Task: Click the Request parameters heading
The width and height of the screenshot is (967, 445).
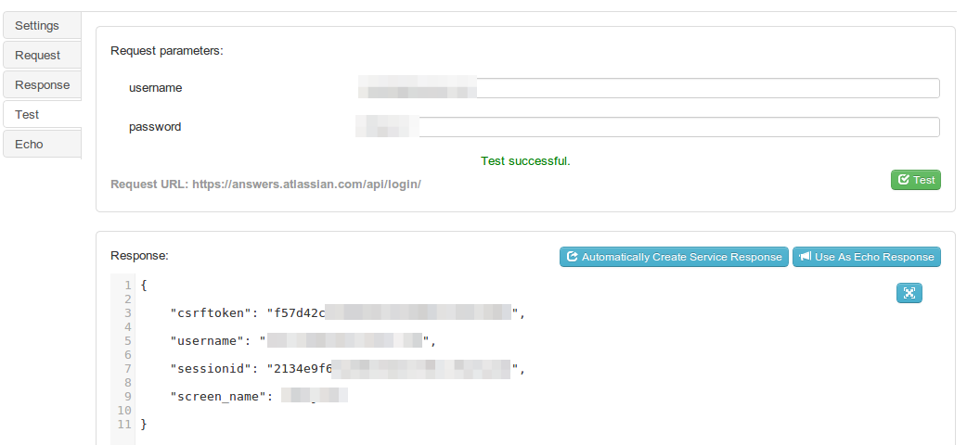Action: point(167,51)
